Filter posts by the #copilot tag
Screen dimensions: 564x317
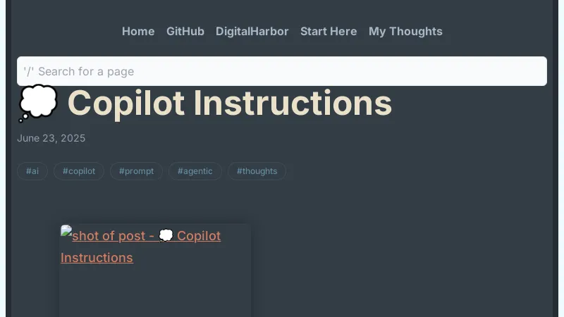tap(79, 171)
